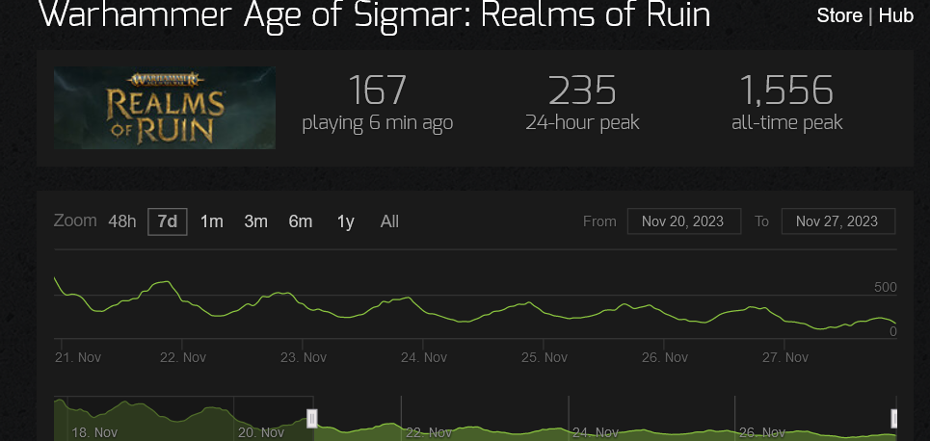The height and width of the screenshot is (441, 930).
Task: Grab the left navigator range handle
Action: click(312, 419)
